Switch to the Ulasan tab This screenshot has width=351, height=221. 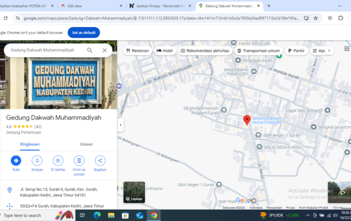point(87,144)
